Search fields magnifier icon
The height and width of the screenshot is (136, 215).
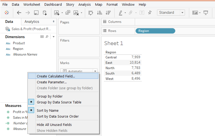[47, 37]
